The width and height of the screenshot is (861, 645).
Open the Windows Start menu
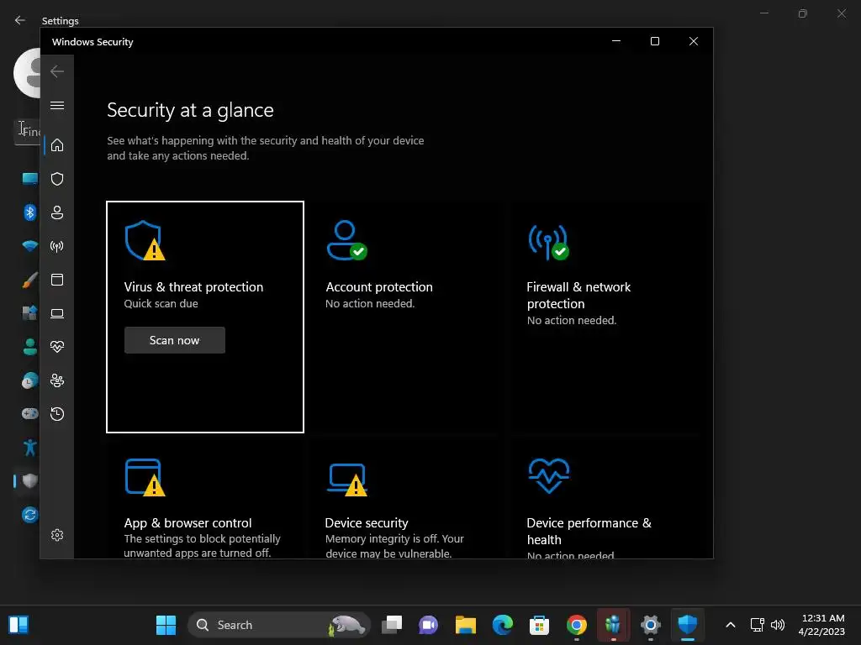166,625
